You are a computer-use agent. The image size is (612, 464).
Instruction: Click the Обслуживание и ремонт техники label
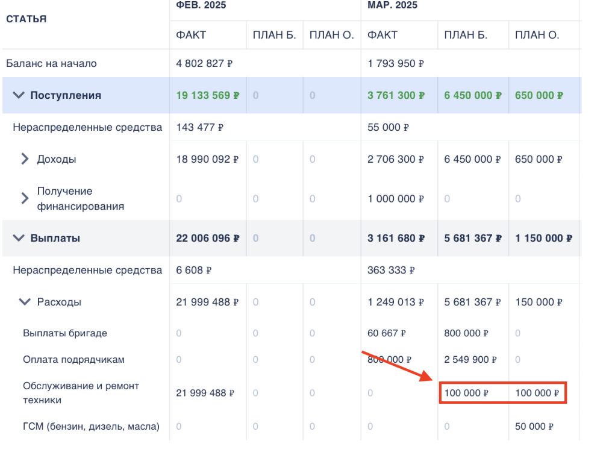81,392
